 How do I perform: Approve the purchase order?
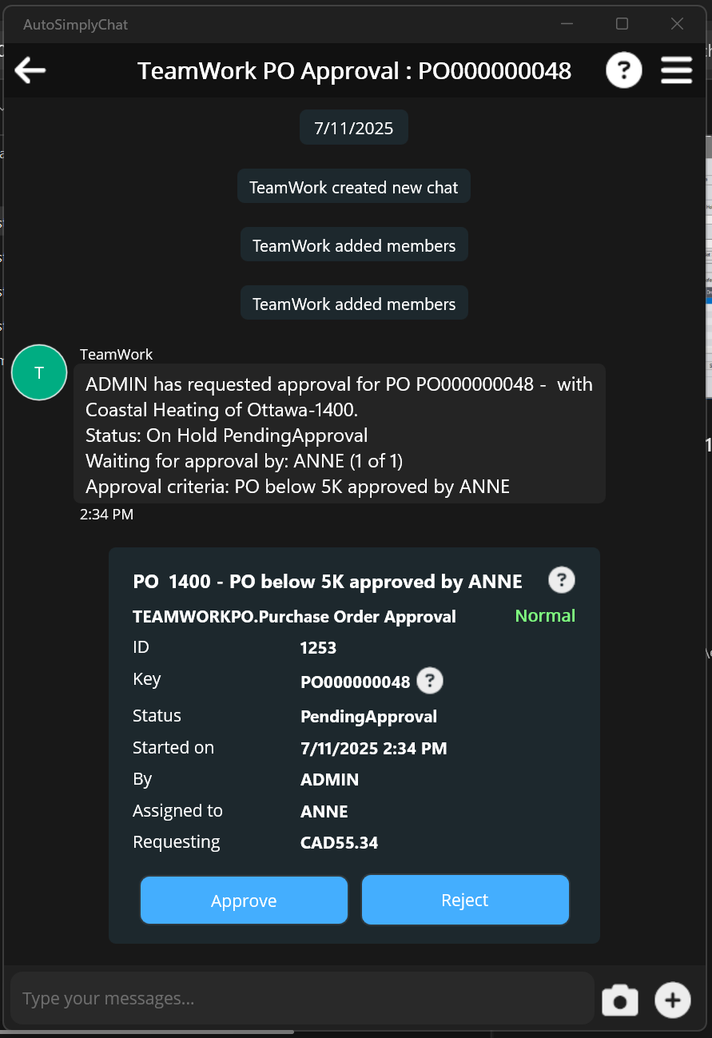244,901
